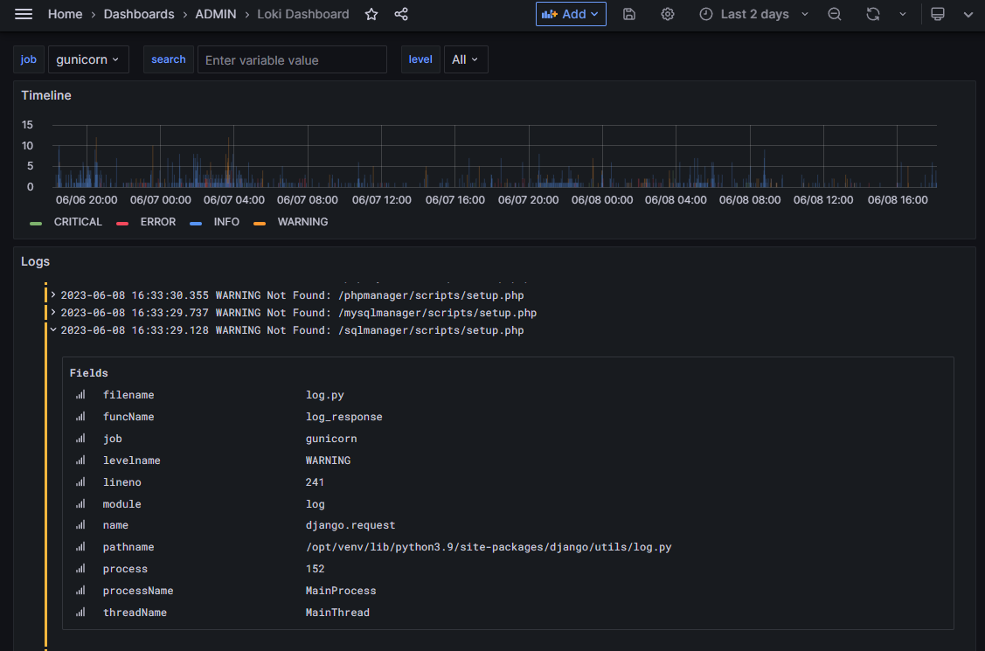Open the job gunicorn dropdown
Image resolution: width=985 pixels, height=651 pixels.
pos(88,59)
